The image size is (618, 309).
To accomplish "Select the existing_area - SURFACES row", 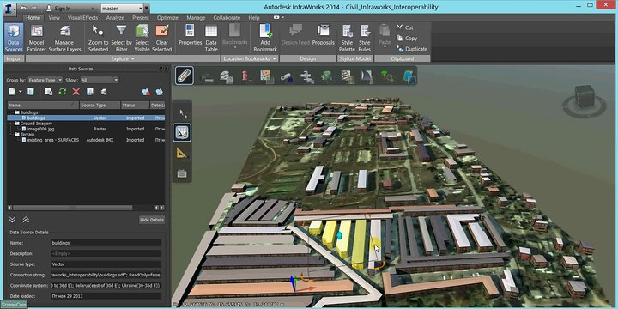I will 87,140.
